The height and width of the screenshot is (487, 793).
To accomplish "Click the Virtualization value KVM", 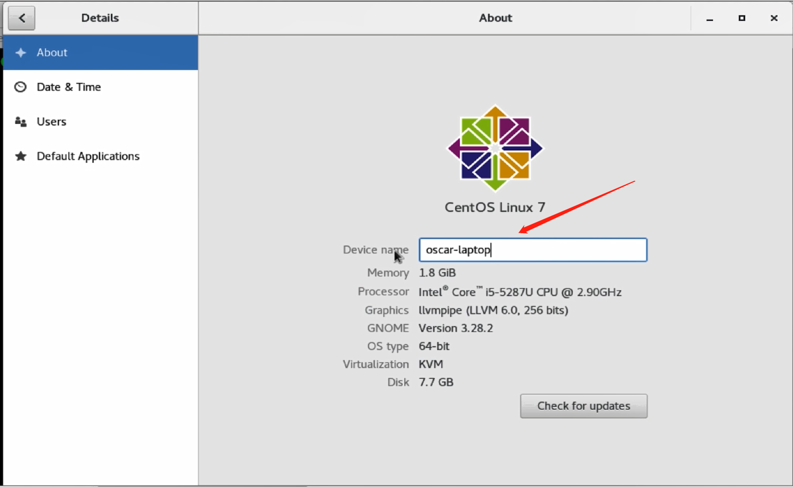I will (431, 364).
